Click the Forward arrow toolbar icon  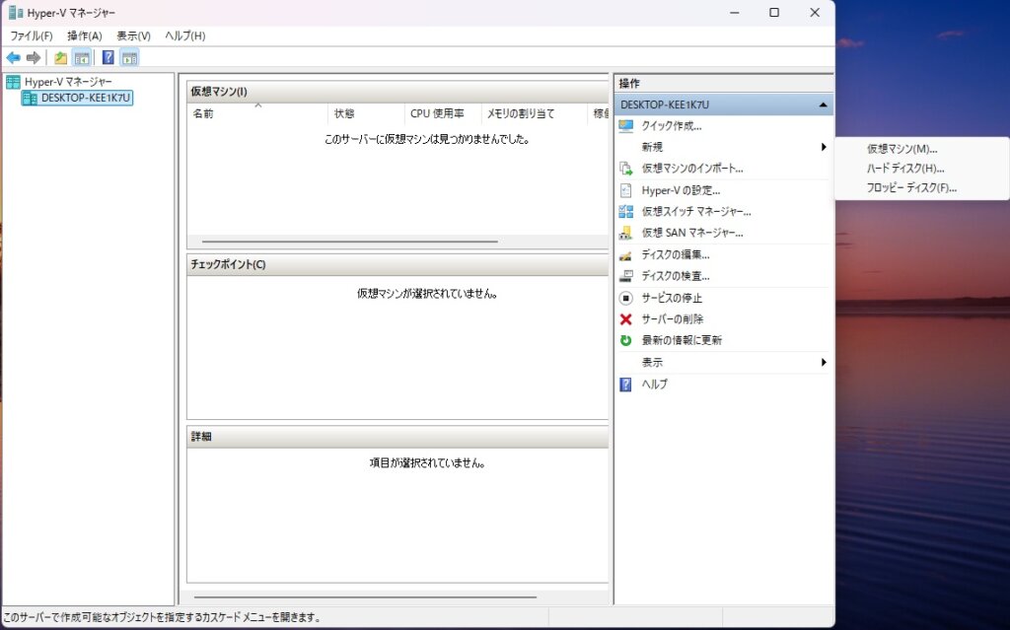pos(33,58)
